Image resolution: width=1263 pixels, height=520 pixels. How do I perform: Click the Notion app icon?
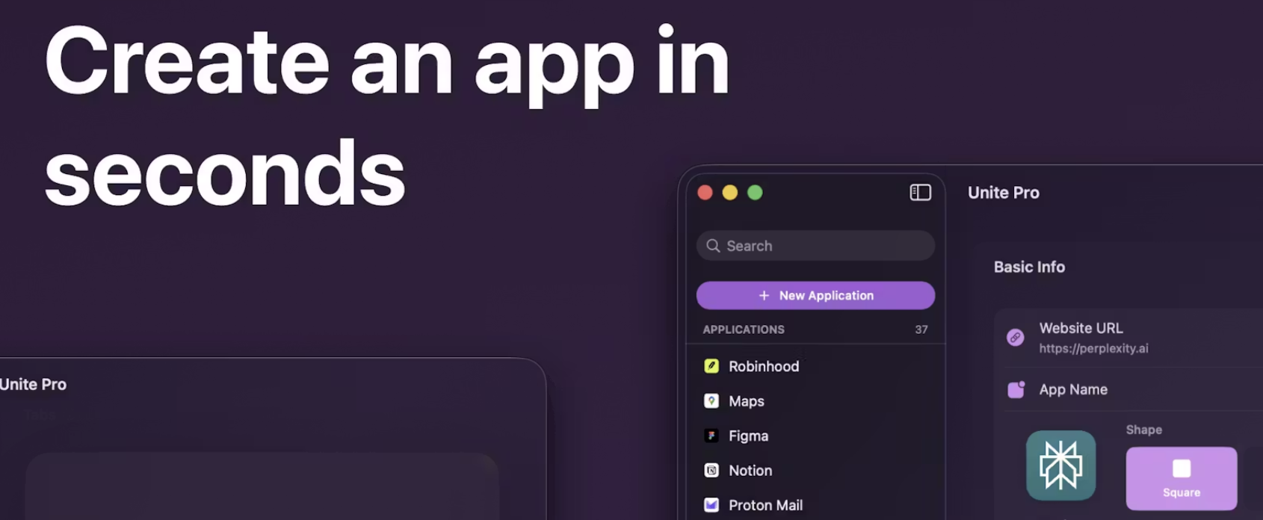pyautogui.click(x=711, y=471)
